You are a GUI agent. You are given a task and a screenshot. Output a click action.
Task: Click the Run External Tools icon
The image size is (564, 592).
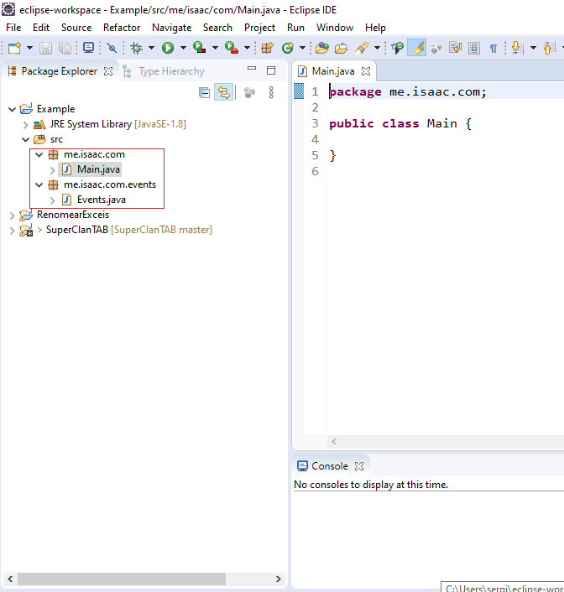(x=232, y=48)
